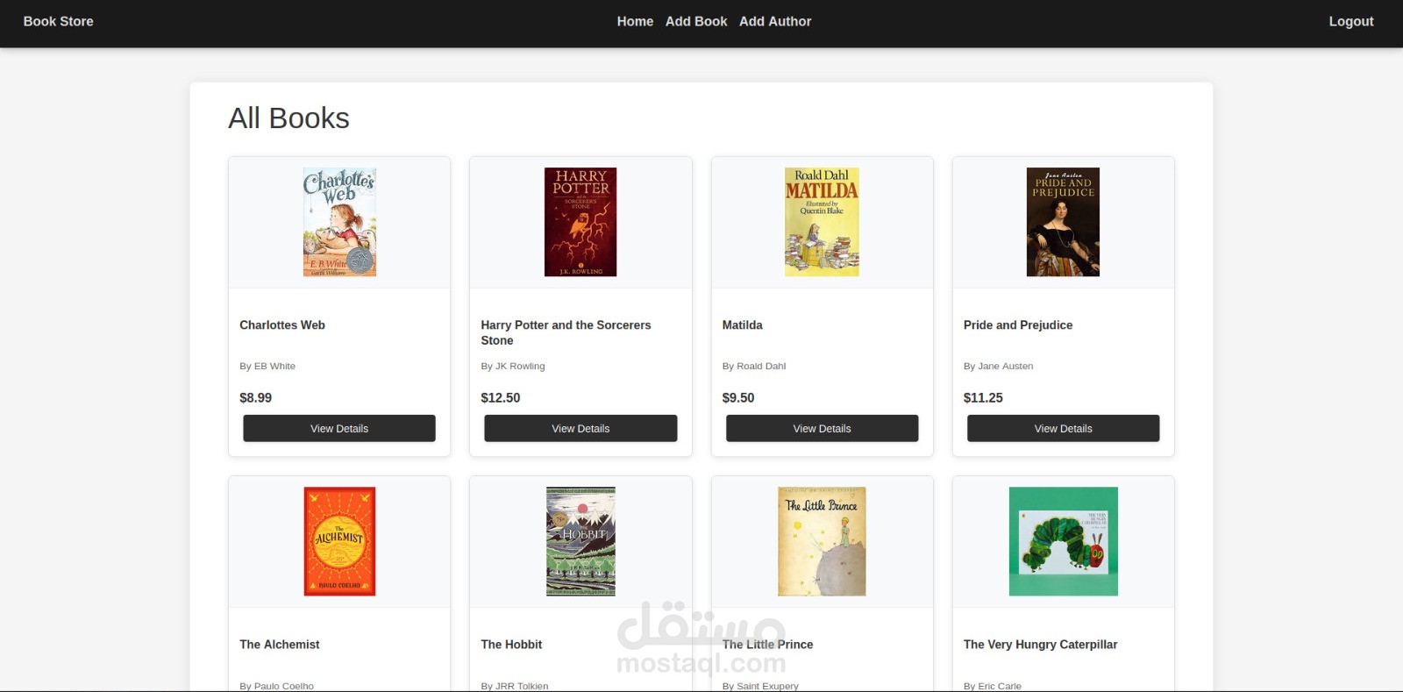Select the Matilda title text

coord(742,325)
